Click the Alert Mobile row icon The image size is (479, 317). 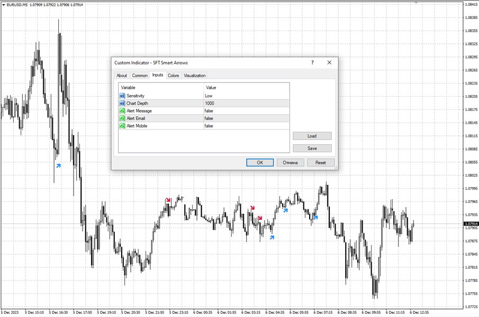click(122, 126)
